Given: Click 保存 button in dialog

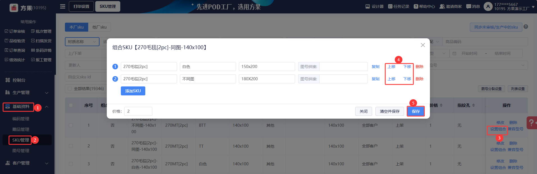Looking at the screenshot, I should (x=416, y=111).
